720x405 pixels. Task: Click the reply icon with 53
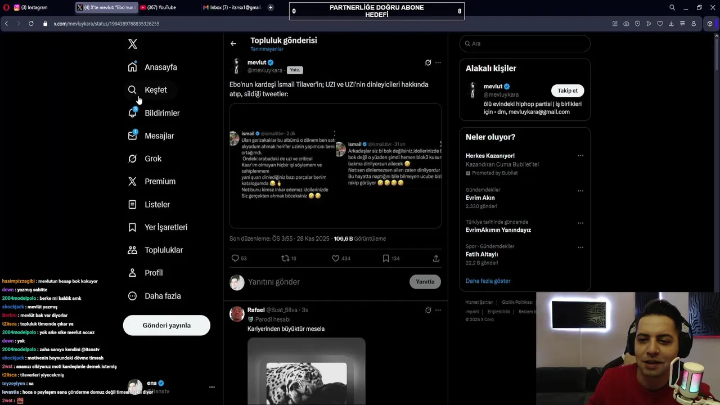click(x=235, y=258)
